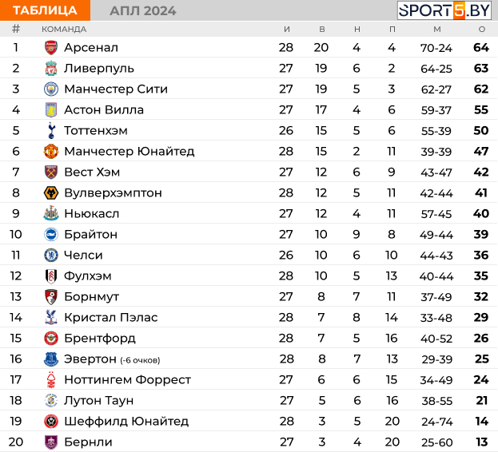Screen dimensions: 498x452
Task: Click the Arsenal club crest
Action: pyautogui.click(x=51, y=48)
